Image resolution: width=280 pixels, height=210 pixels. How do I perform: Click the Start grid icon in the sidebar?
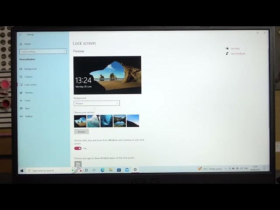pos(21,108)
